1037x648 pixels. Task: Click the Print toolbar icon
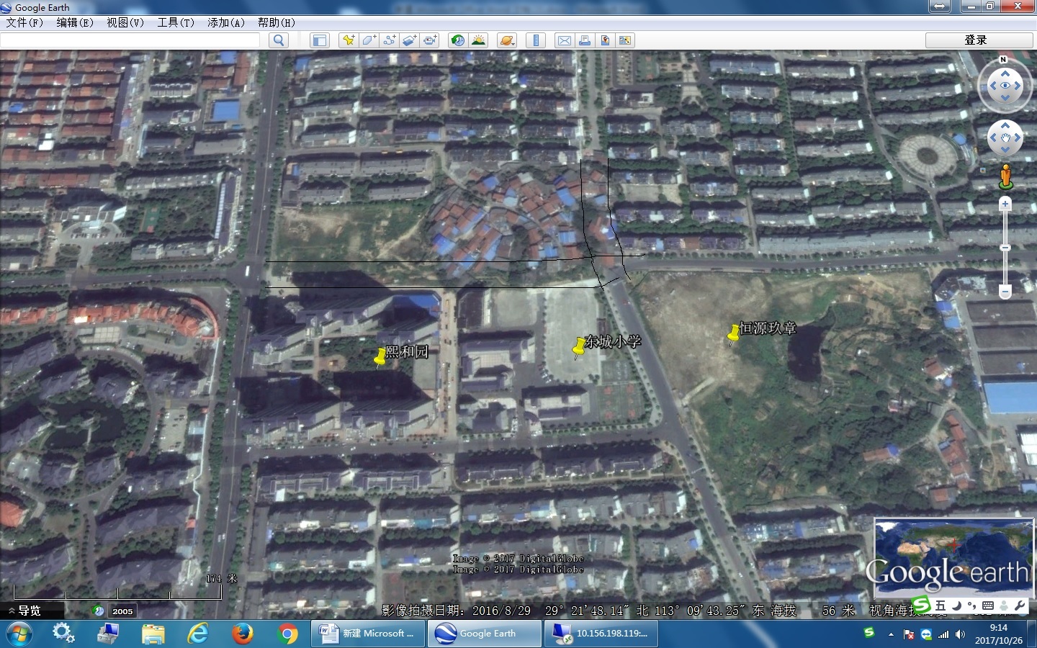(x=585, y=40)
